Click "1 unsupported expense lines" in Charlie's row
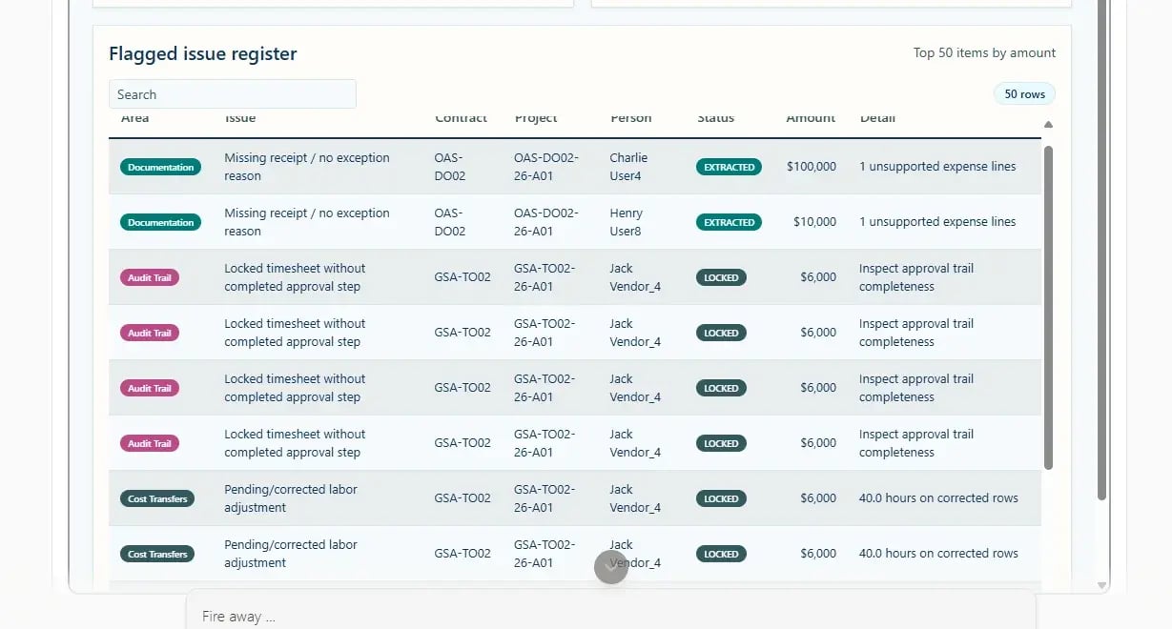This screenshot has height=629, width=1172. [937, 167]
